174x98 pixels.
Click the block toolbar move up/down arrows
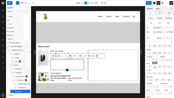click(65, 56)
